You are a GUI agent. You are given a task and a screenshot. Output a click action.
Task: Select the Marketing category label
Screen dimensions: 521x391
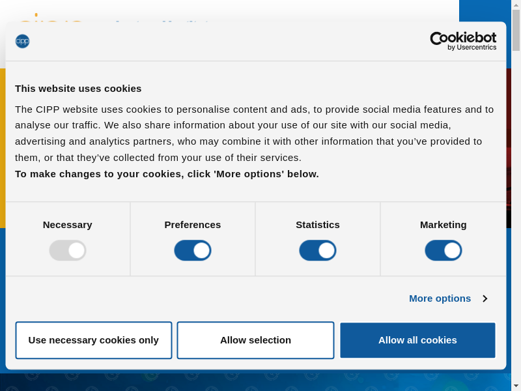point(444,225)
